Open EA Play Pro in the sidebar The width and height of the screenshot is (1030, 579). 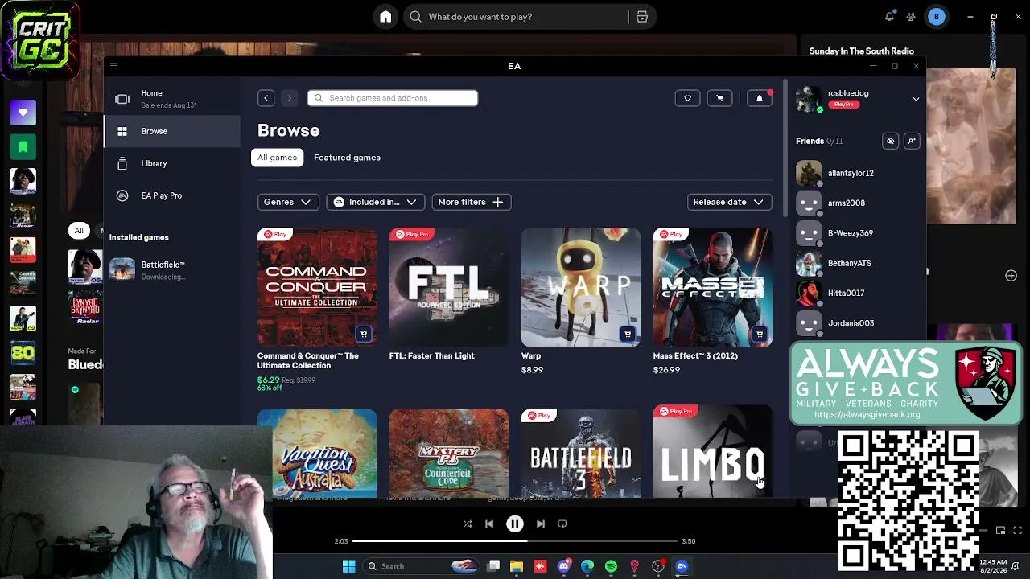[171, 195]
